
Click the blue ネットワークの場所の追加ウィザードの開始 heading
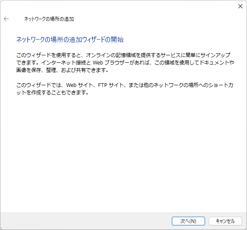coord(70,40)
